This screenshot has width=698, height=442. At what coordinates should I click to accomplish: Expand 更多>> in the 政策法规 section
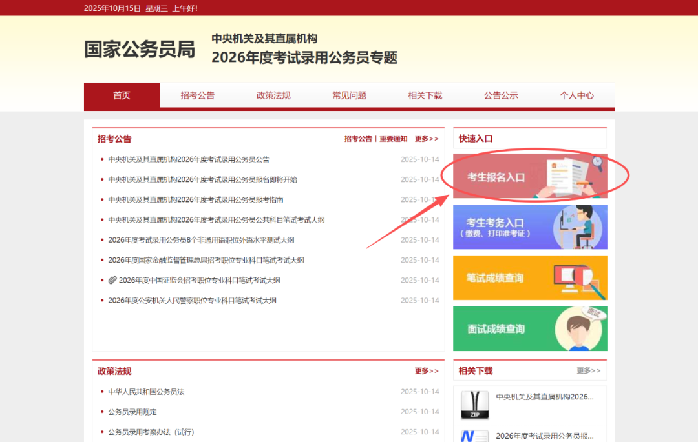click(427, 371)
